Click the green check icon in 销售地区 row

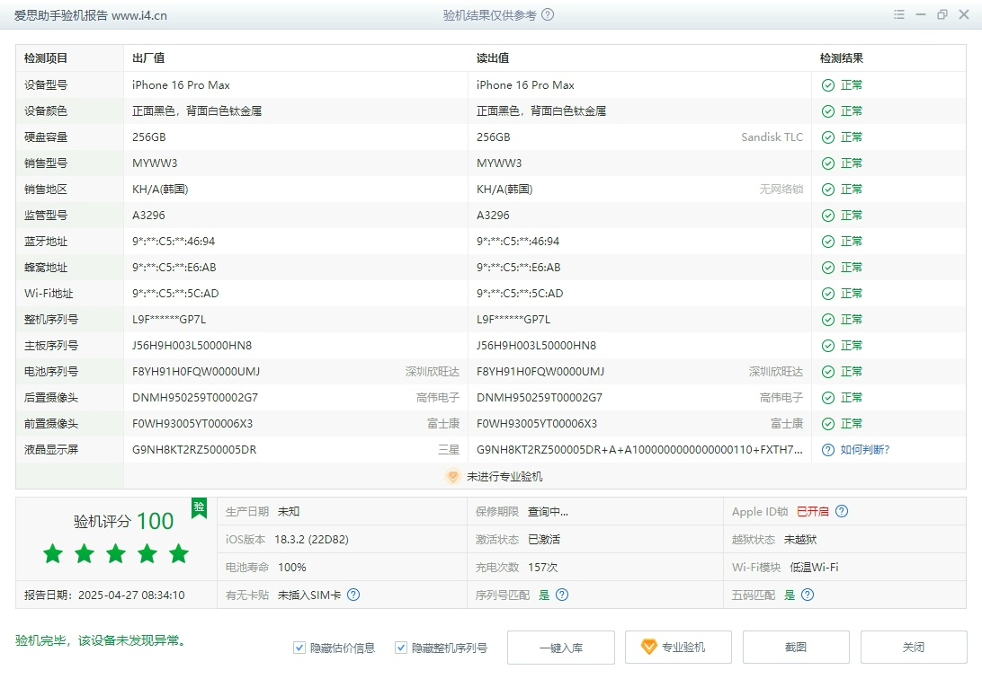coord(828,190)
